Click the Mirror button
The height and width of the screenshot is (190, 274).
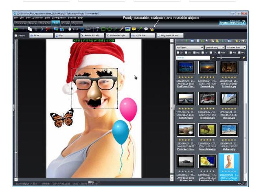(36, 36)
